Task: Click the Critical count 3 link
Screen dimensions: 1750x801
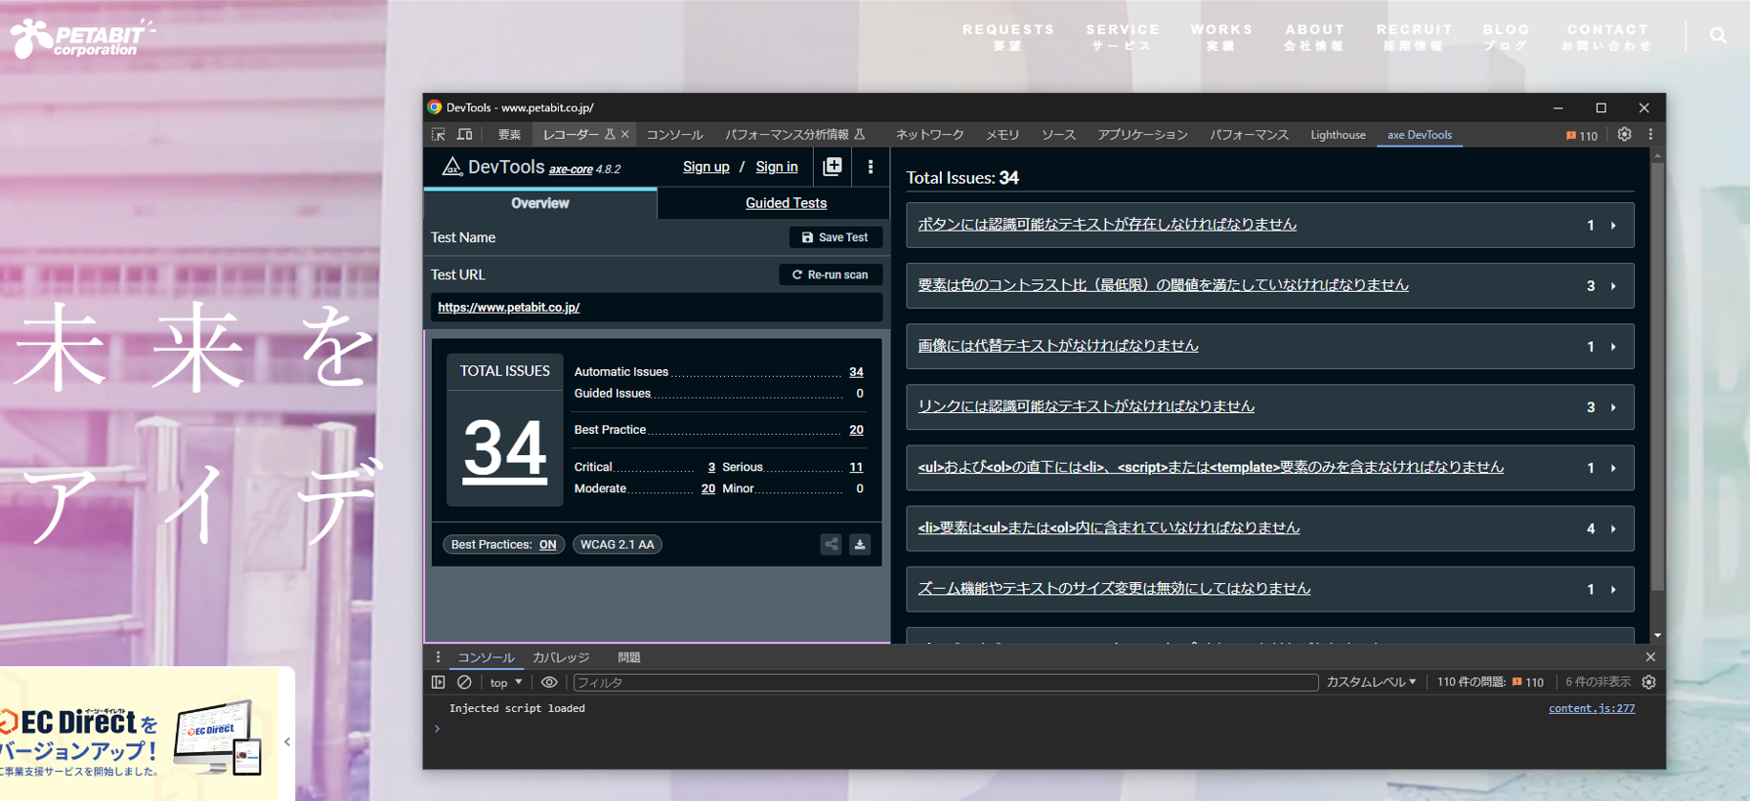Action: [711, 467]
